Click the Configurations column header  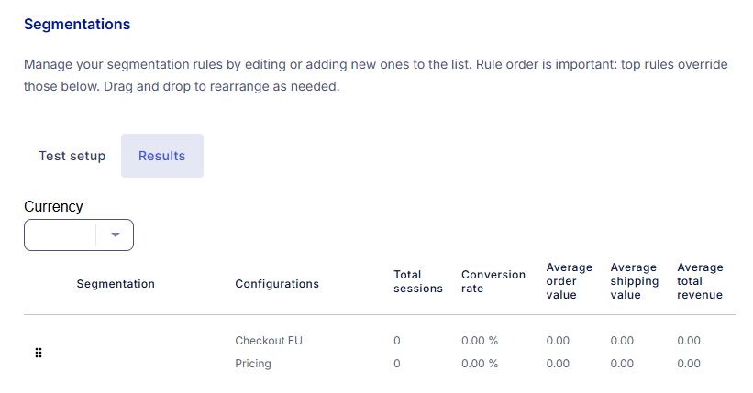click(277, 284)
